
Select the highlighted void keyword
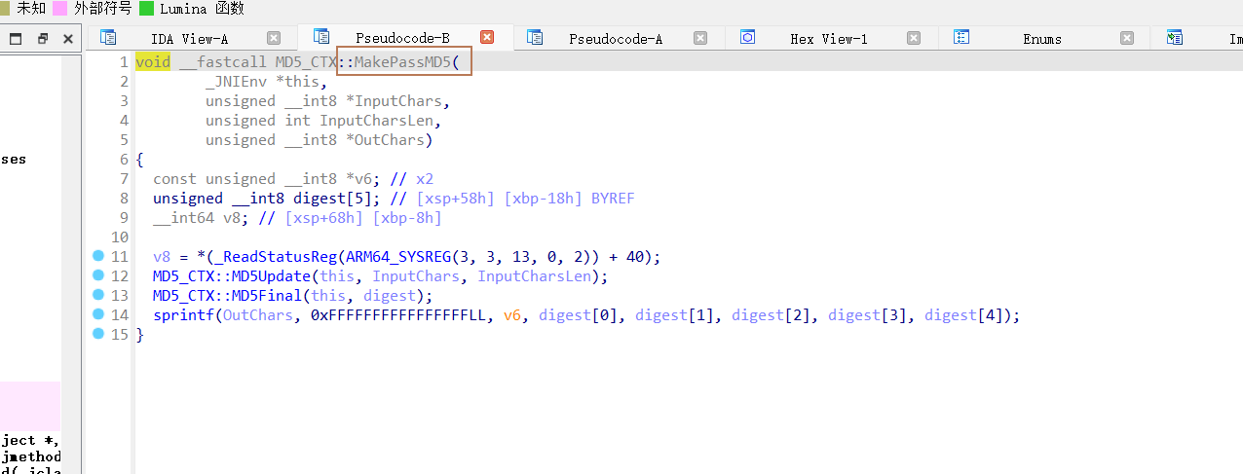(x=153, y=62)
